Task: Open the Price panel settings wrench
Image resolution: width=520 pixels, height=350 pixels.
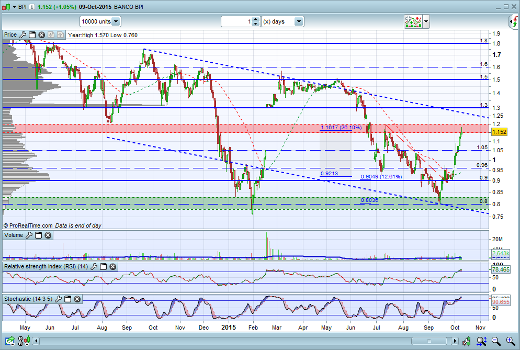Action: 22,35
